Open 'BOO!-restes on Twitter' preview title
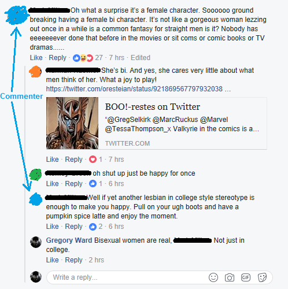The width and height of the screenshot is (288, 289). (x=153, y=107)
